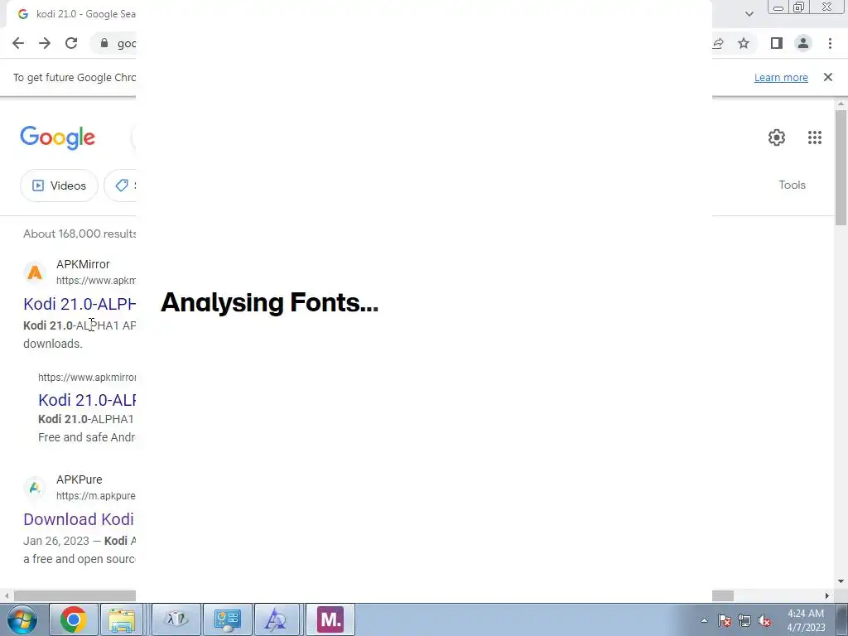Go to Google home via logo
Viewport: 848px width, 636px height.
click(57, 137)
